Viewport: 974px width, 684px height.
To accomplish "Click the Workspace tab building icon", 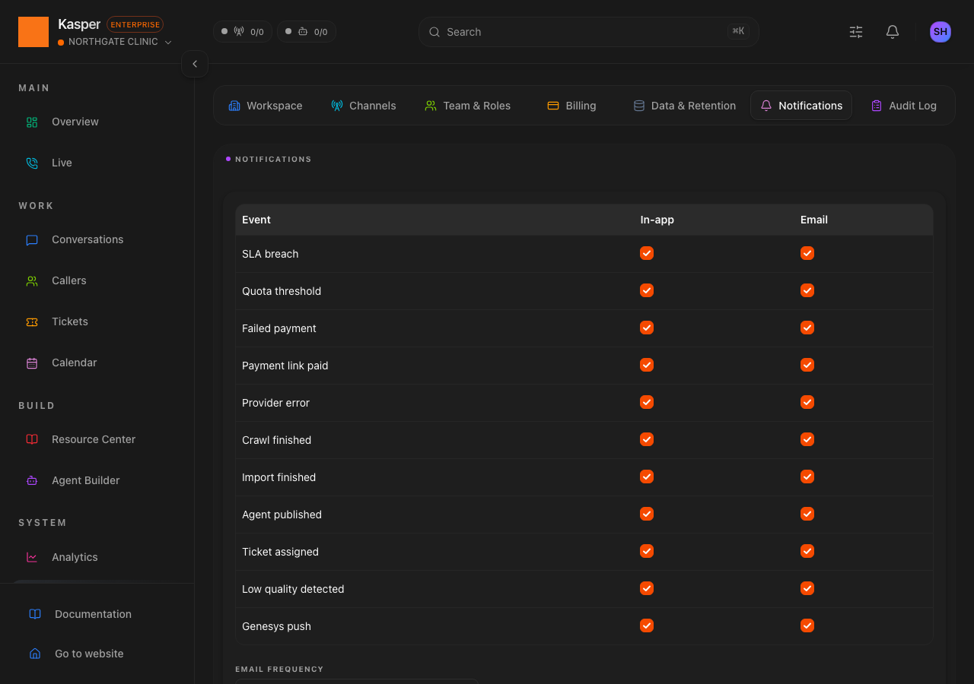I will click(234, 106).
